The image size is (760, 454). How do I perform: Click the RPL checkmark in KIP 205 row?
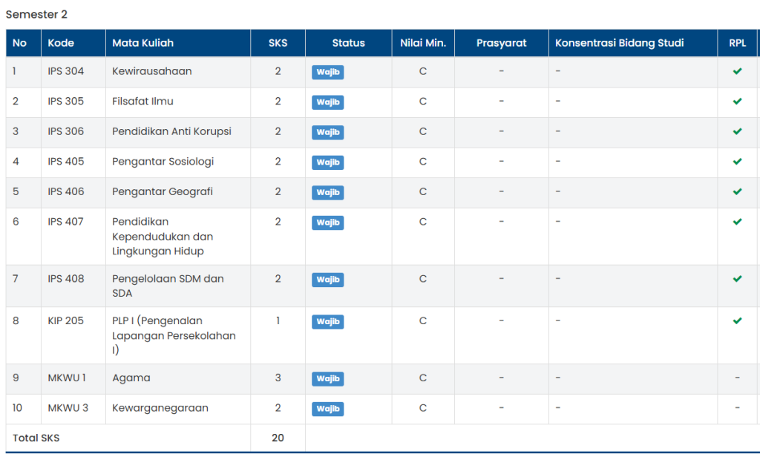point(737,320)
